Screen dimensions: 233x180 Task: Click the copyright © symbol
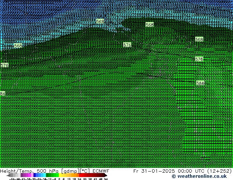coord(174,176)
